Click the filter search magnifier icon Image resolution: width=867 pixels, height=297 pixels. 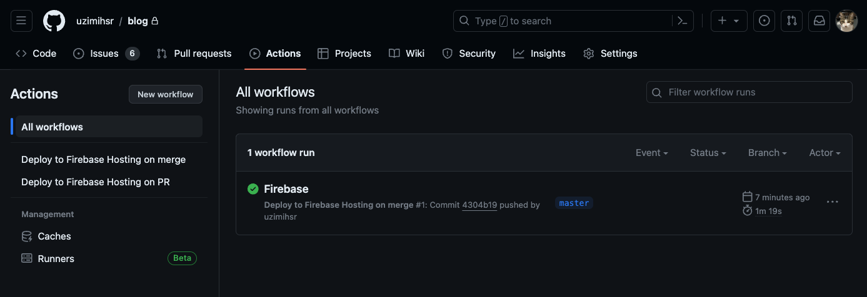coord(656,92)
